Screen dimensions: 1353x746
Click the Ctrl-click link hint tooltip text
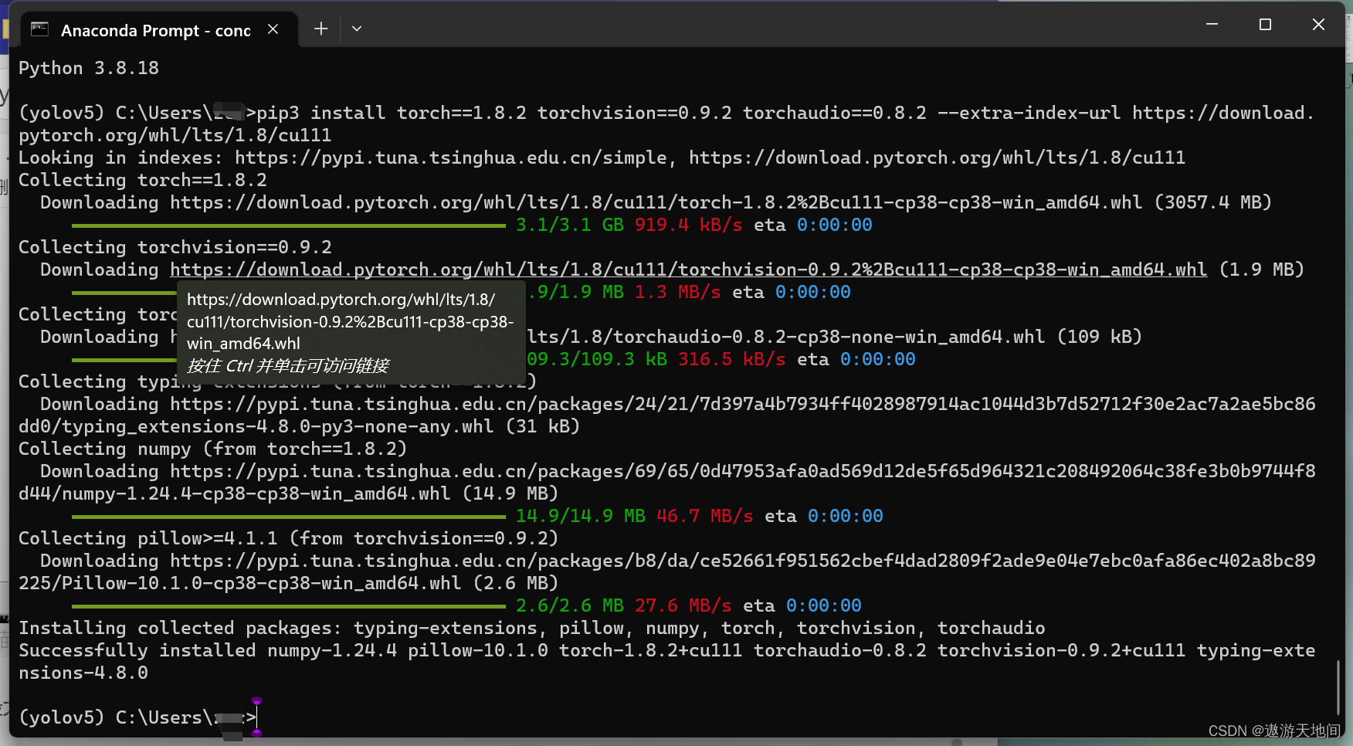click(x=287, y=365)
